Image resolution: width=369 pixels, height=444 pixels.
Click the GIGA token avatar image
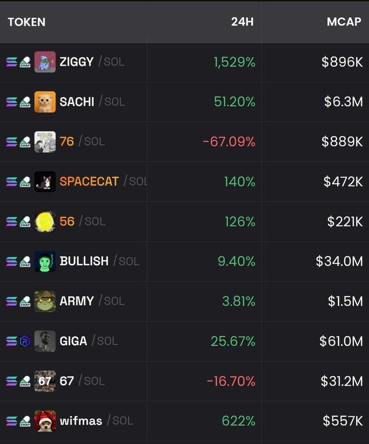pos(45,341)
